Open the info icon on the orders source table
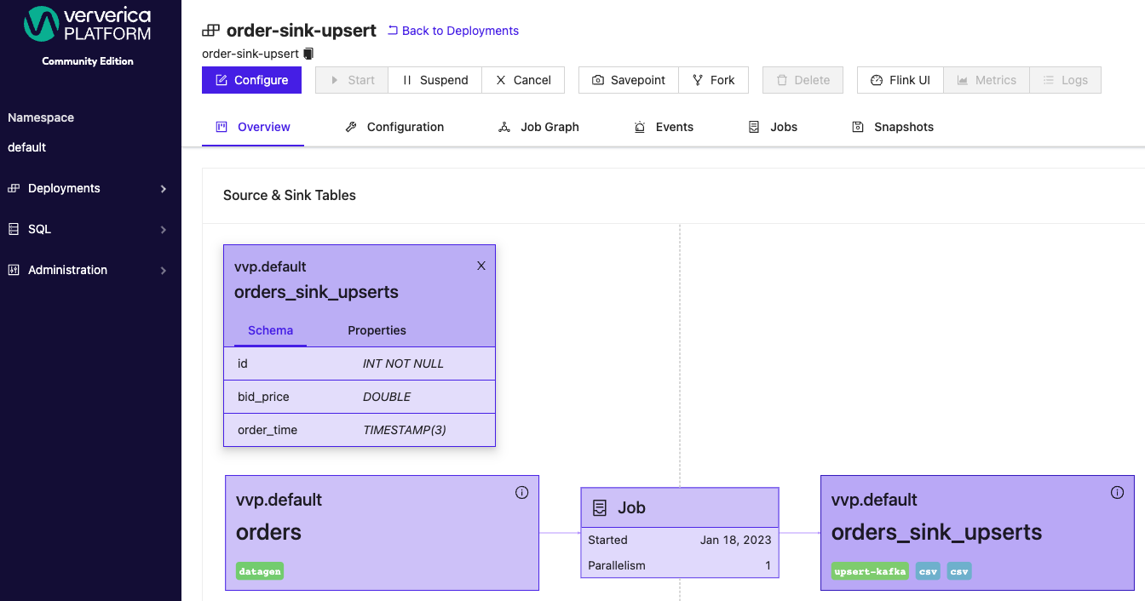Viewport: 1145px width, 601px height. 521,492
